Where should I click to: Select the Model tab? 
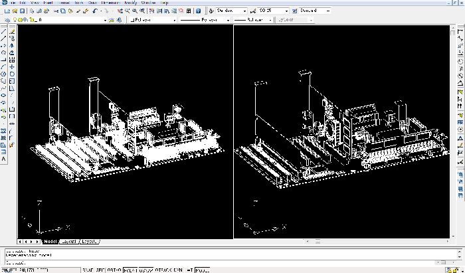click(x=50, y=242)
